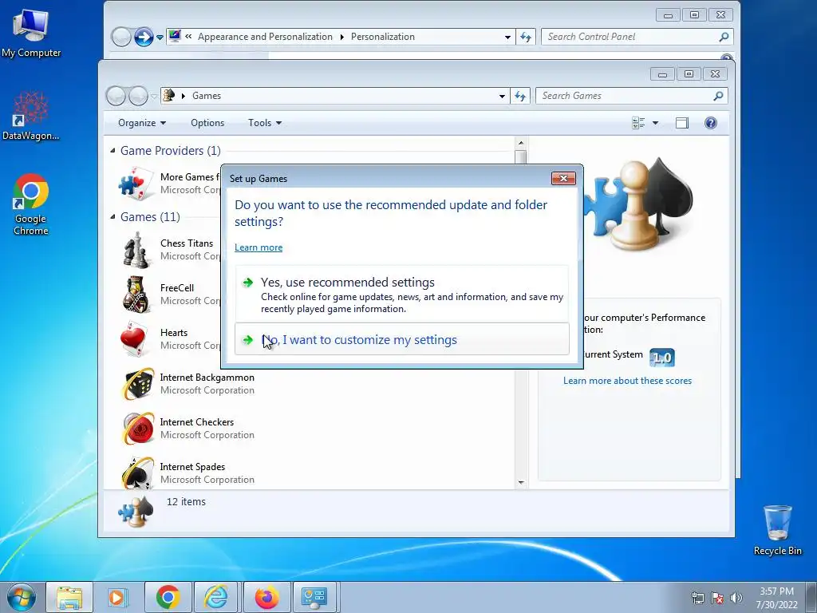Screen dimensions: 817x613
Task: Click the Action Center flag tray icon
Action: click(717, 598)
